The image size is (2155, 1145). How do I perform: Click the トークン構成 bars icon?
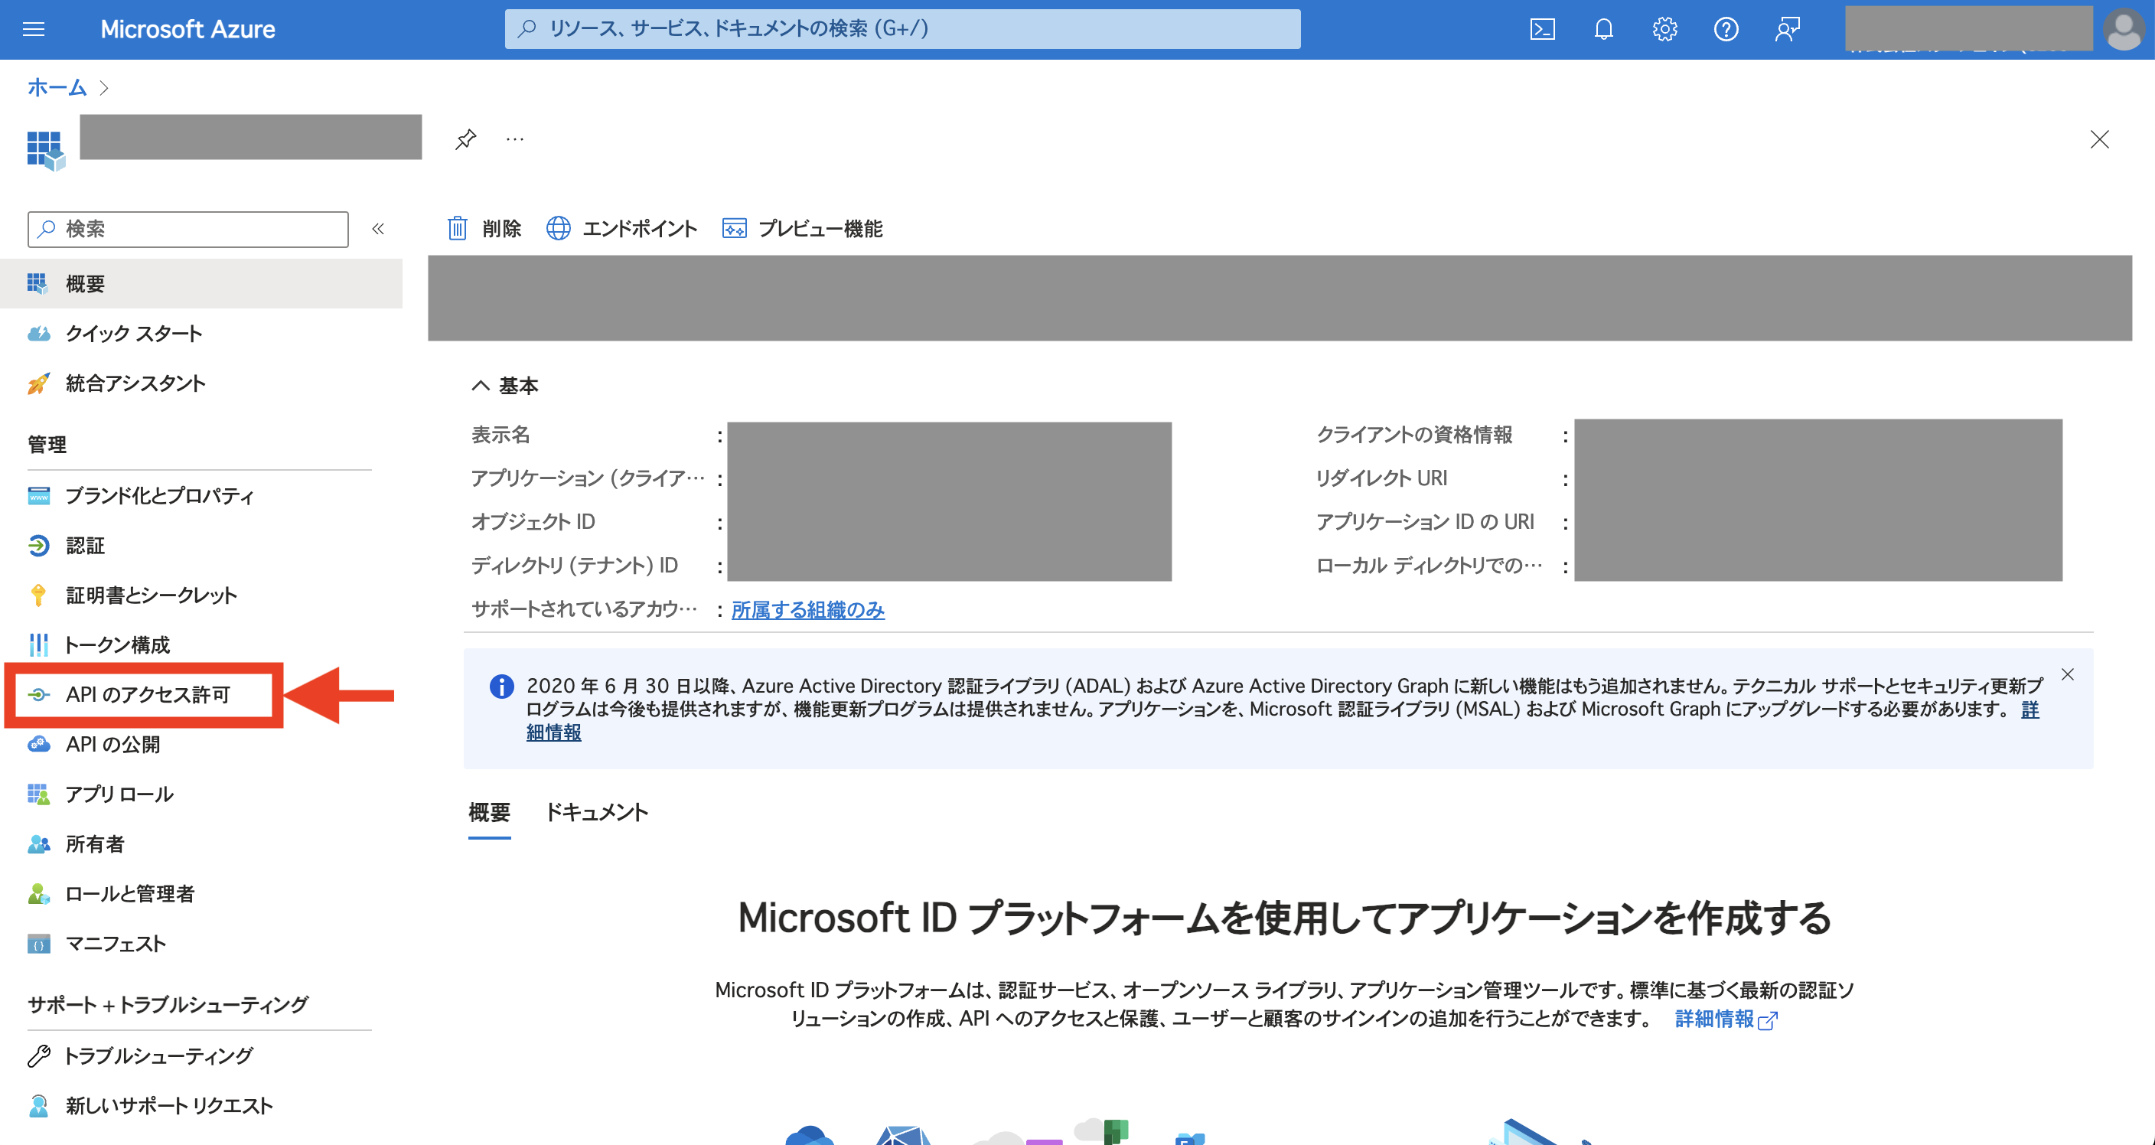(x=38, y=644)
